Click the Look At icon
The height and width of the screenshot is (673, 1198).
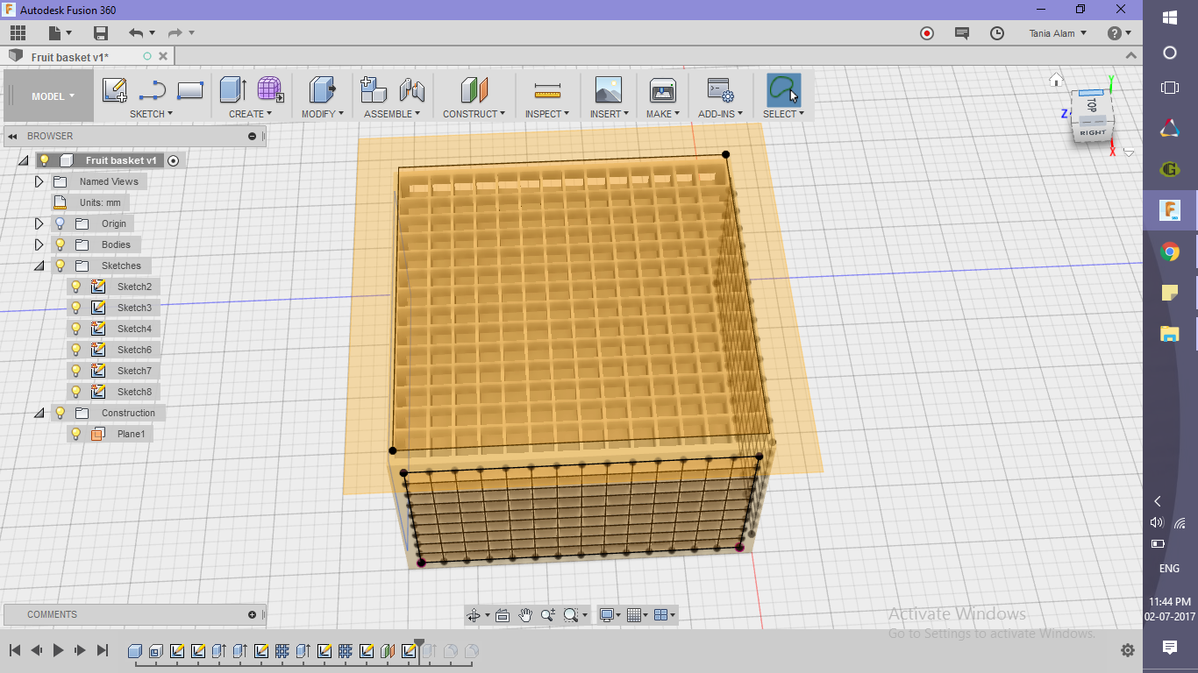tap(503, 615)
